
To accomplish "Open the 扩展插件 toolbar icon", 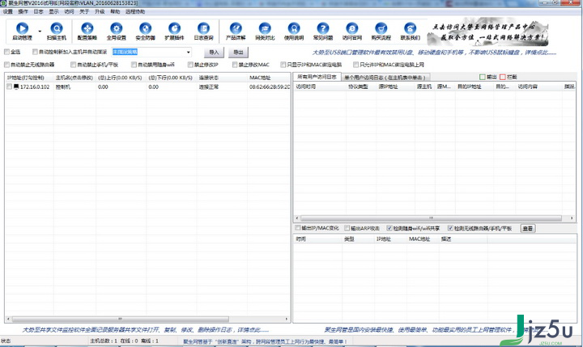I will point(174,28).
